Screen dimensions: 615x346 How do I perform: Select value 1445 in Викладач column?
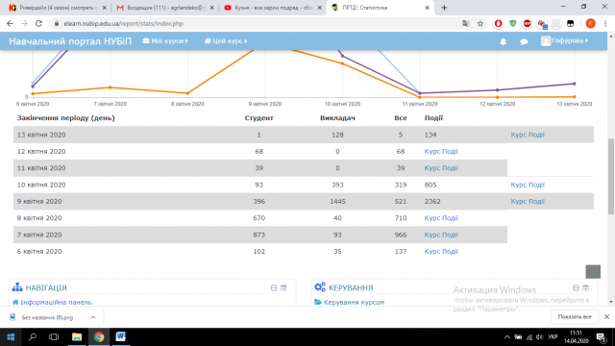tap(337, 201)
